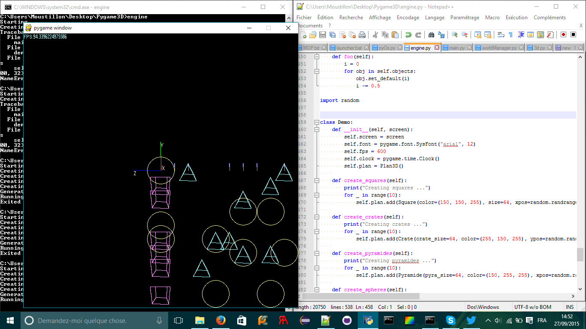Switch to the 3d.py tab
This screenshot has width=586, height=329.
539,48
